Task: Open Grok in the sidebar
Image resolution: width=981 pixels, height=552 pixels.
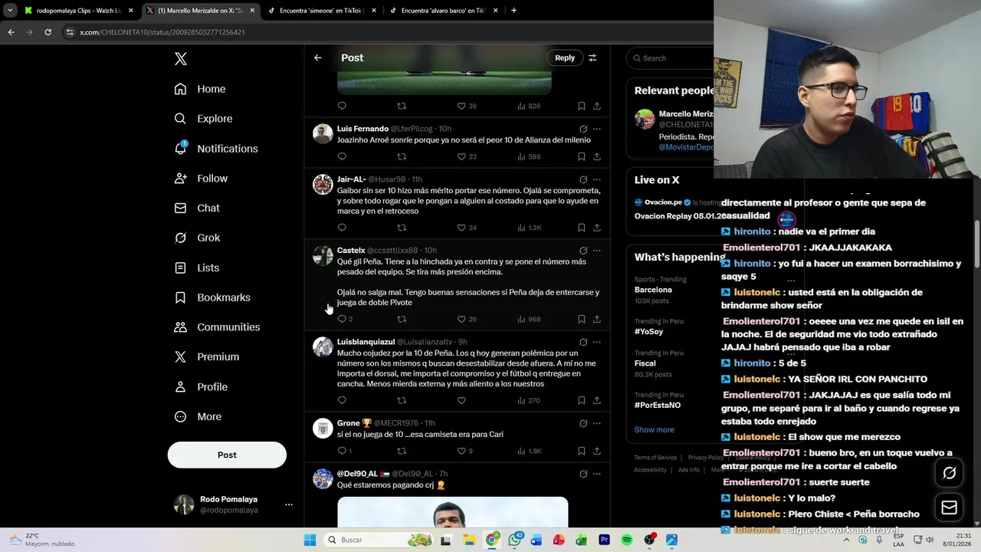Action: pos(197,238)
